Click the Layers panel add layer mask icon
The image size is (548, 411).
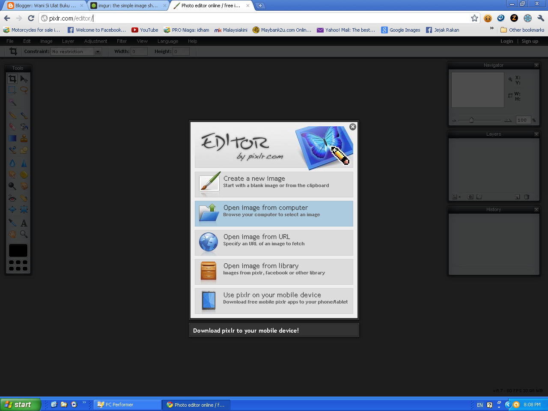470,197
